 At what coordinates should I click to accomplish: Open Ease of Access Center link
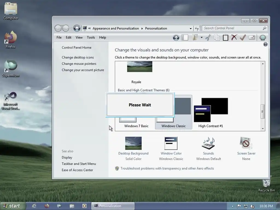pos(77,170)
